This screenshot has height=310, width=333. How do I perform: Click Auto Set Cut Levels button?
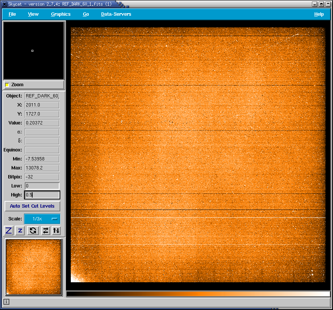pyautogui.click(x=32, y=206)
